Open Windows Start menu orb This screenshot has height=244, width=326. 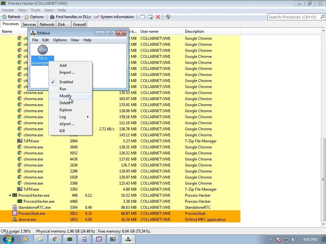[x=8, y=239]
